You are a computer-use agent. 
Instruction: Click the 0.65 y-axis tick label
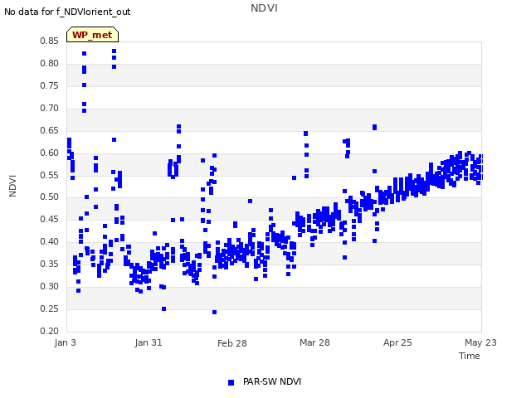point(50,130)
